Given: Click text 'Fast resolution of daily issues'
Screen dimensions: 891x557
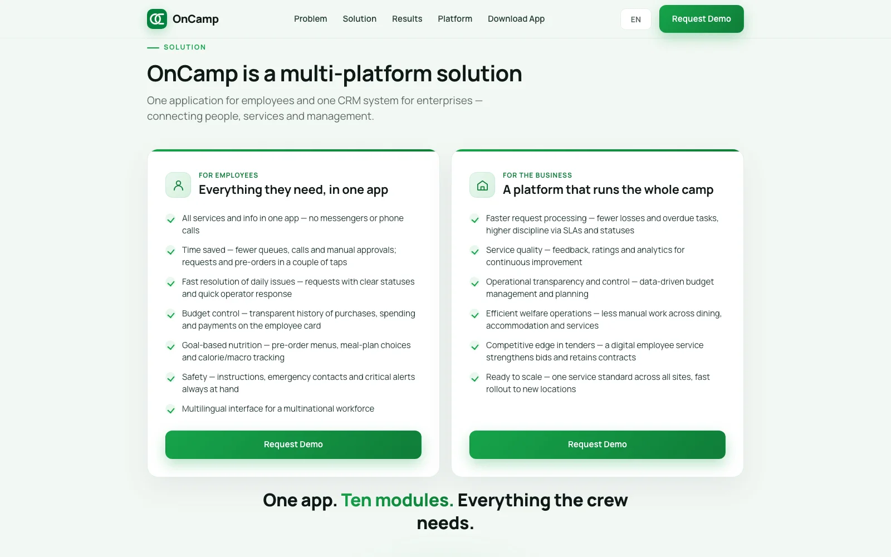Looking at the screenshot, I should 298,288.
